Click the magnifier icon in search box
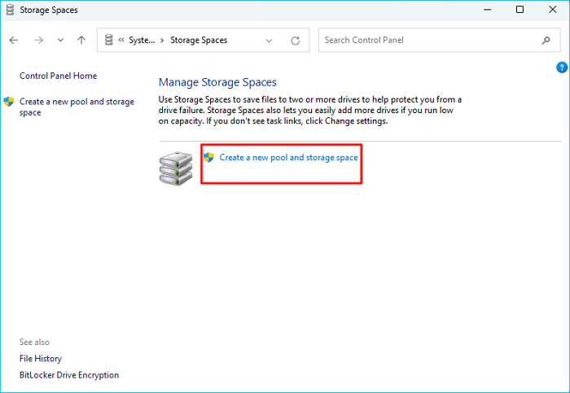Image resolution: width=570 pixels, height=393 pixels. [x=546, y=40]
